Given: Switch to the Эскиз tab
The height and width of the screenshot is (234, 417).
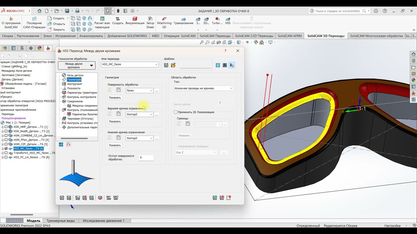Looking at the screenshot, I should pos(47,36).
